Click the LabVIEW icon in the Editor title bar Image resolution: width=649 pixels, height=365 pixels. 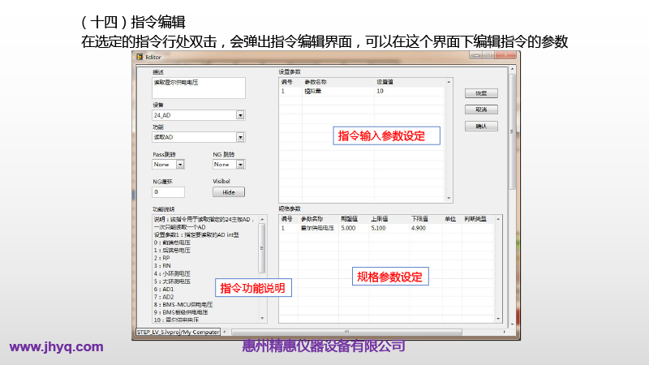coord(140,57)
